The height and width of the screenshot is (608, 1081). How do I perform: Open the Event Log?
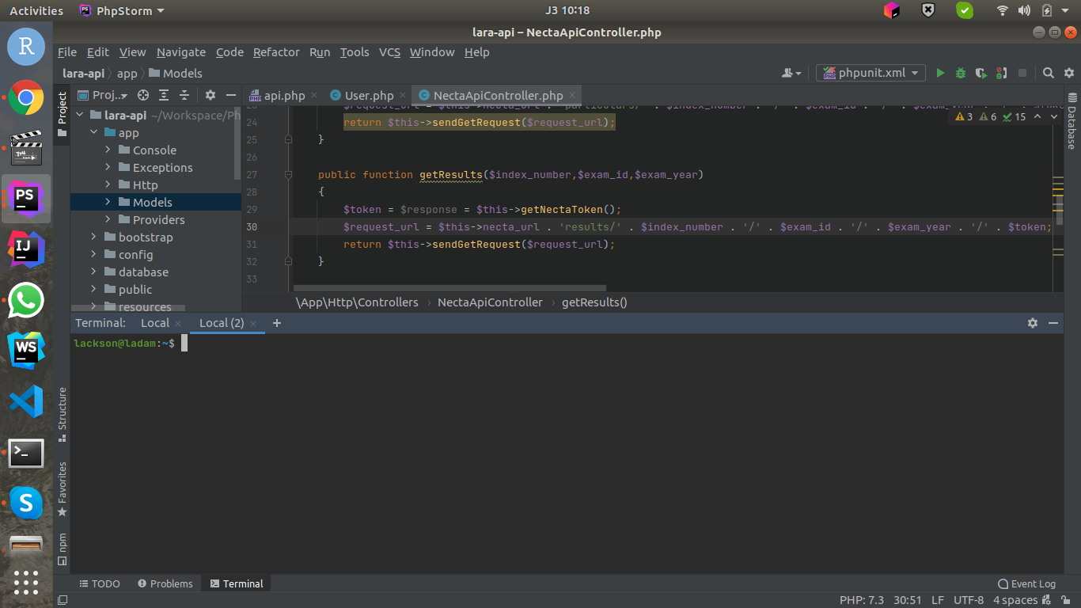[1026, 583]
